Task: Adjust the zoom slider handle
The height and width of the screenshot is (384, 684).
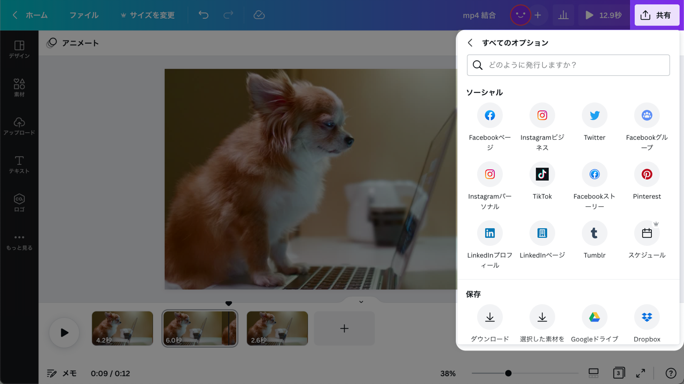Action: point(508,373)
